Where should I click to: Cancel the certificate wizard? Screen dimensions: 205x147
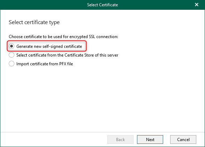pos(183,140)
